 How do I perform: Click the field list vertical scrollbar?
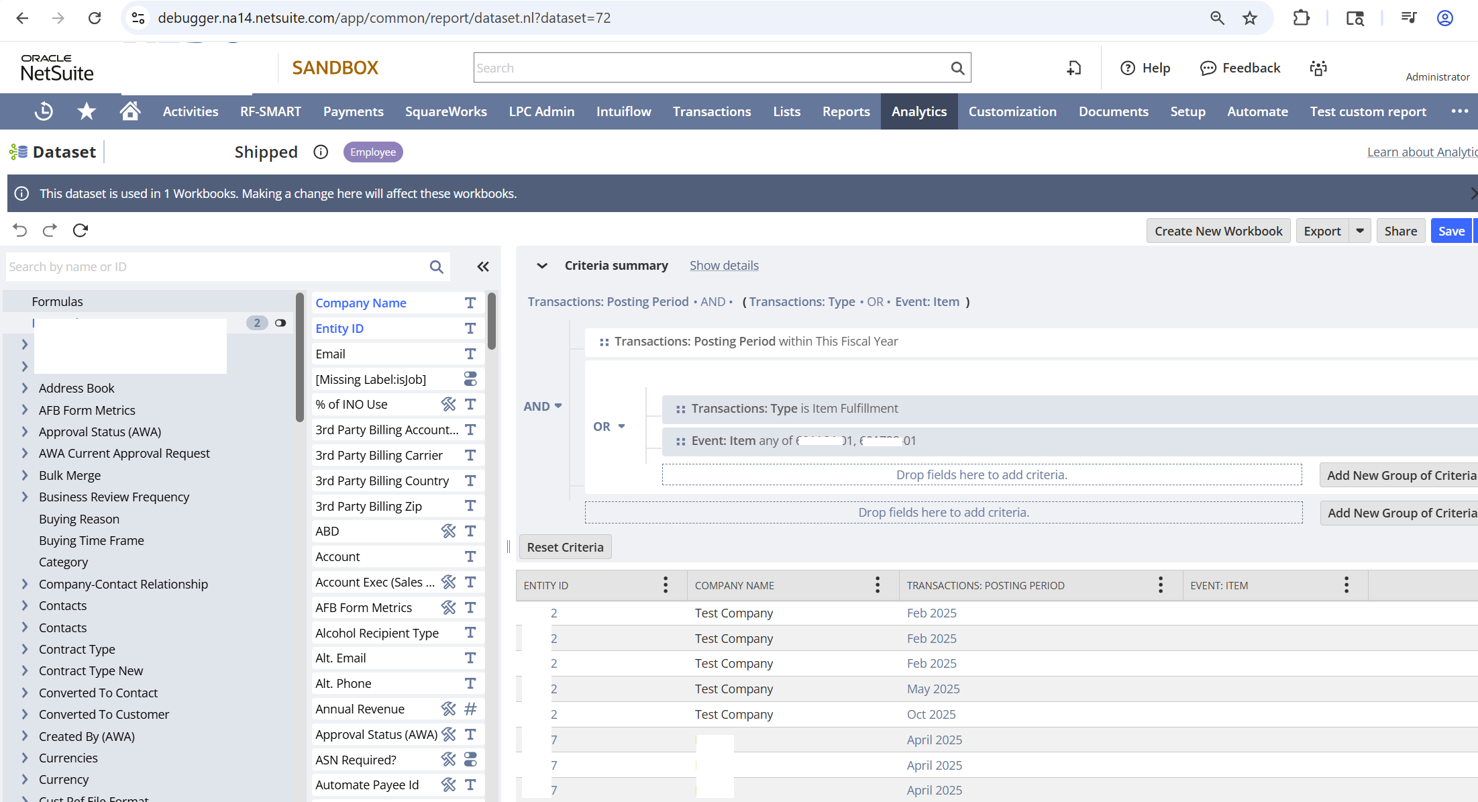pyautogui.click(x=492, y=322)
